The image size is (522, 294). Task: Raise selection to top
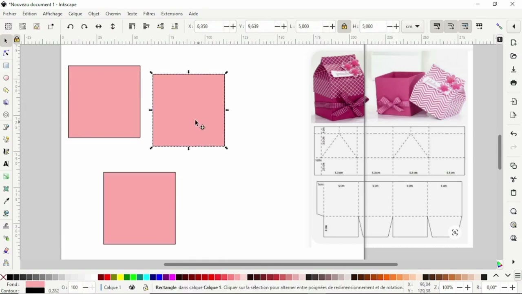click(132, 26)
